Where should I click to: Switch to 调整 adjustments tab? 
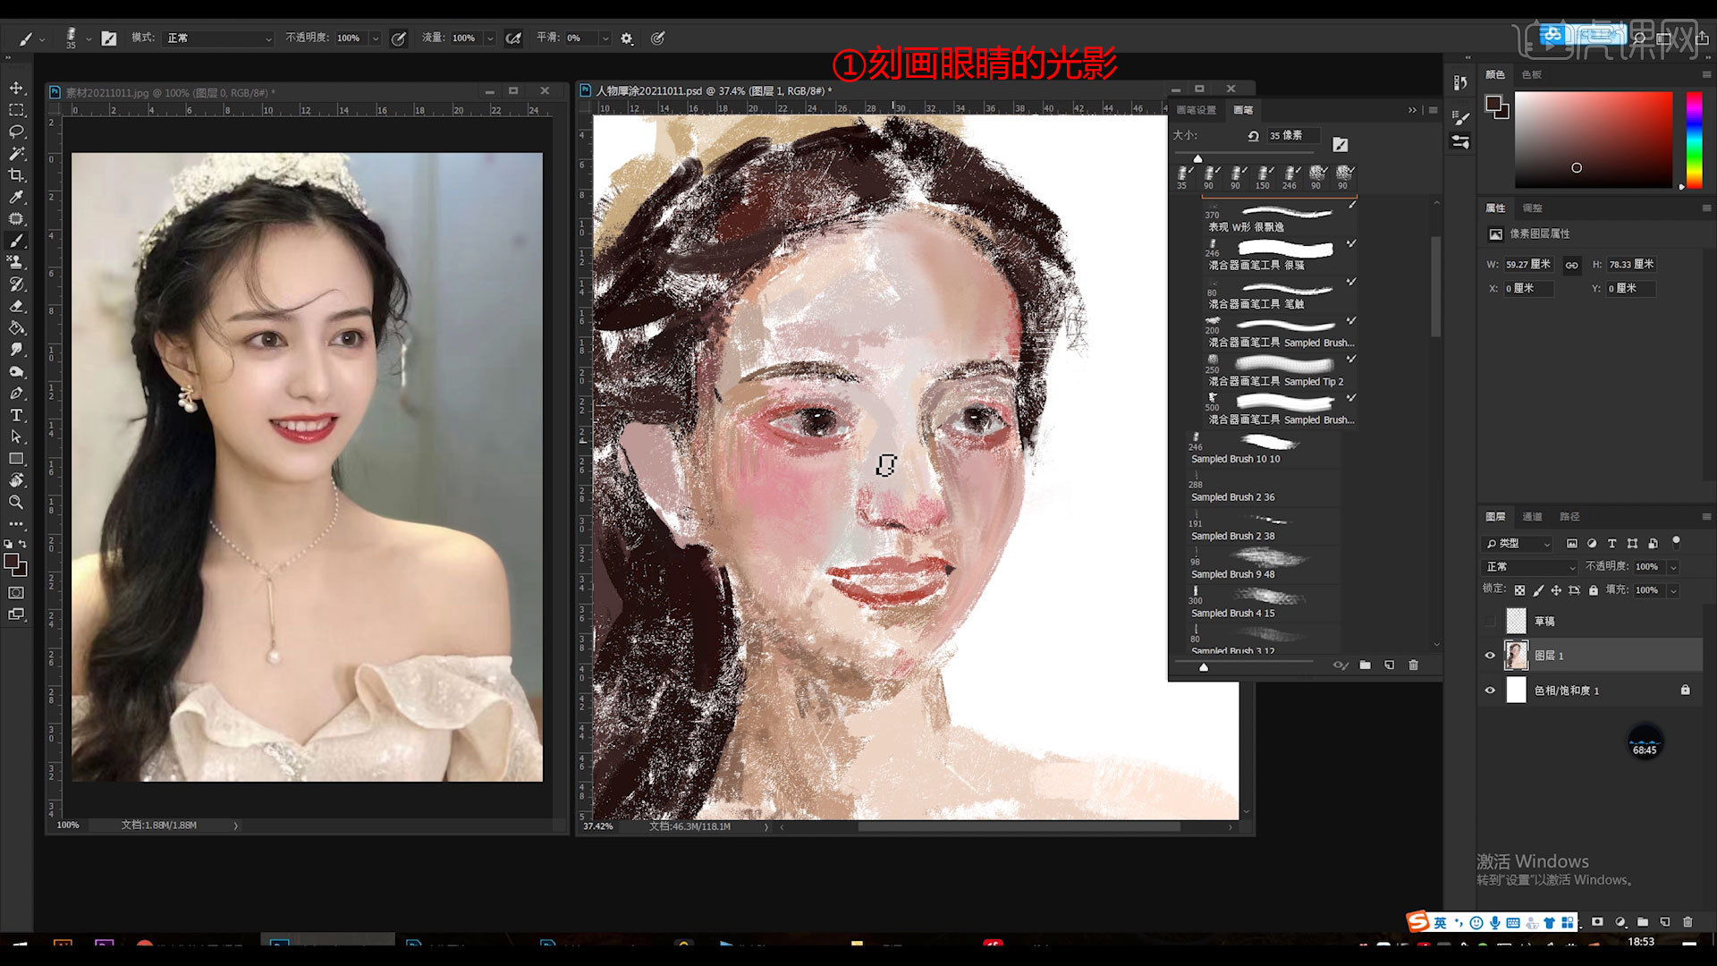pyautogui.click(x=1533, y=208)
